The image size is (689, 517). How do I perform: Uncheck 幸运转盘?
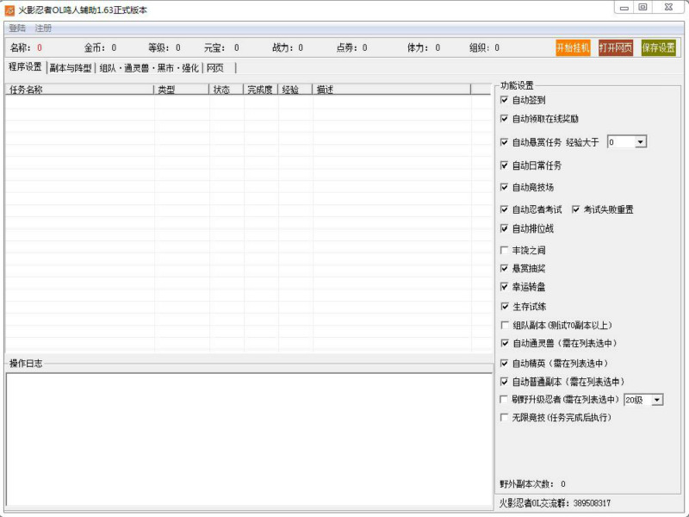[505, 287]
